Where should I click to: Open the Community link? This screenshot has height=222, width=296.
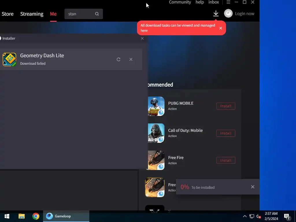coord(180,2)
